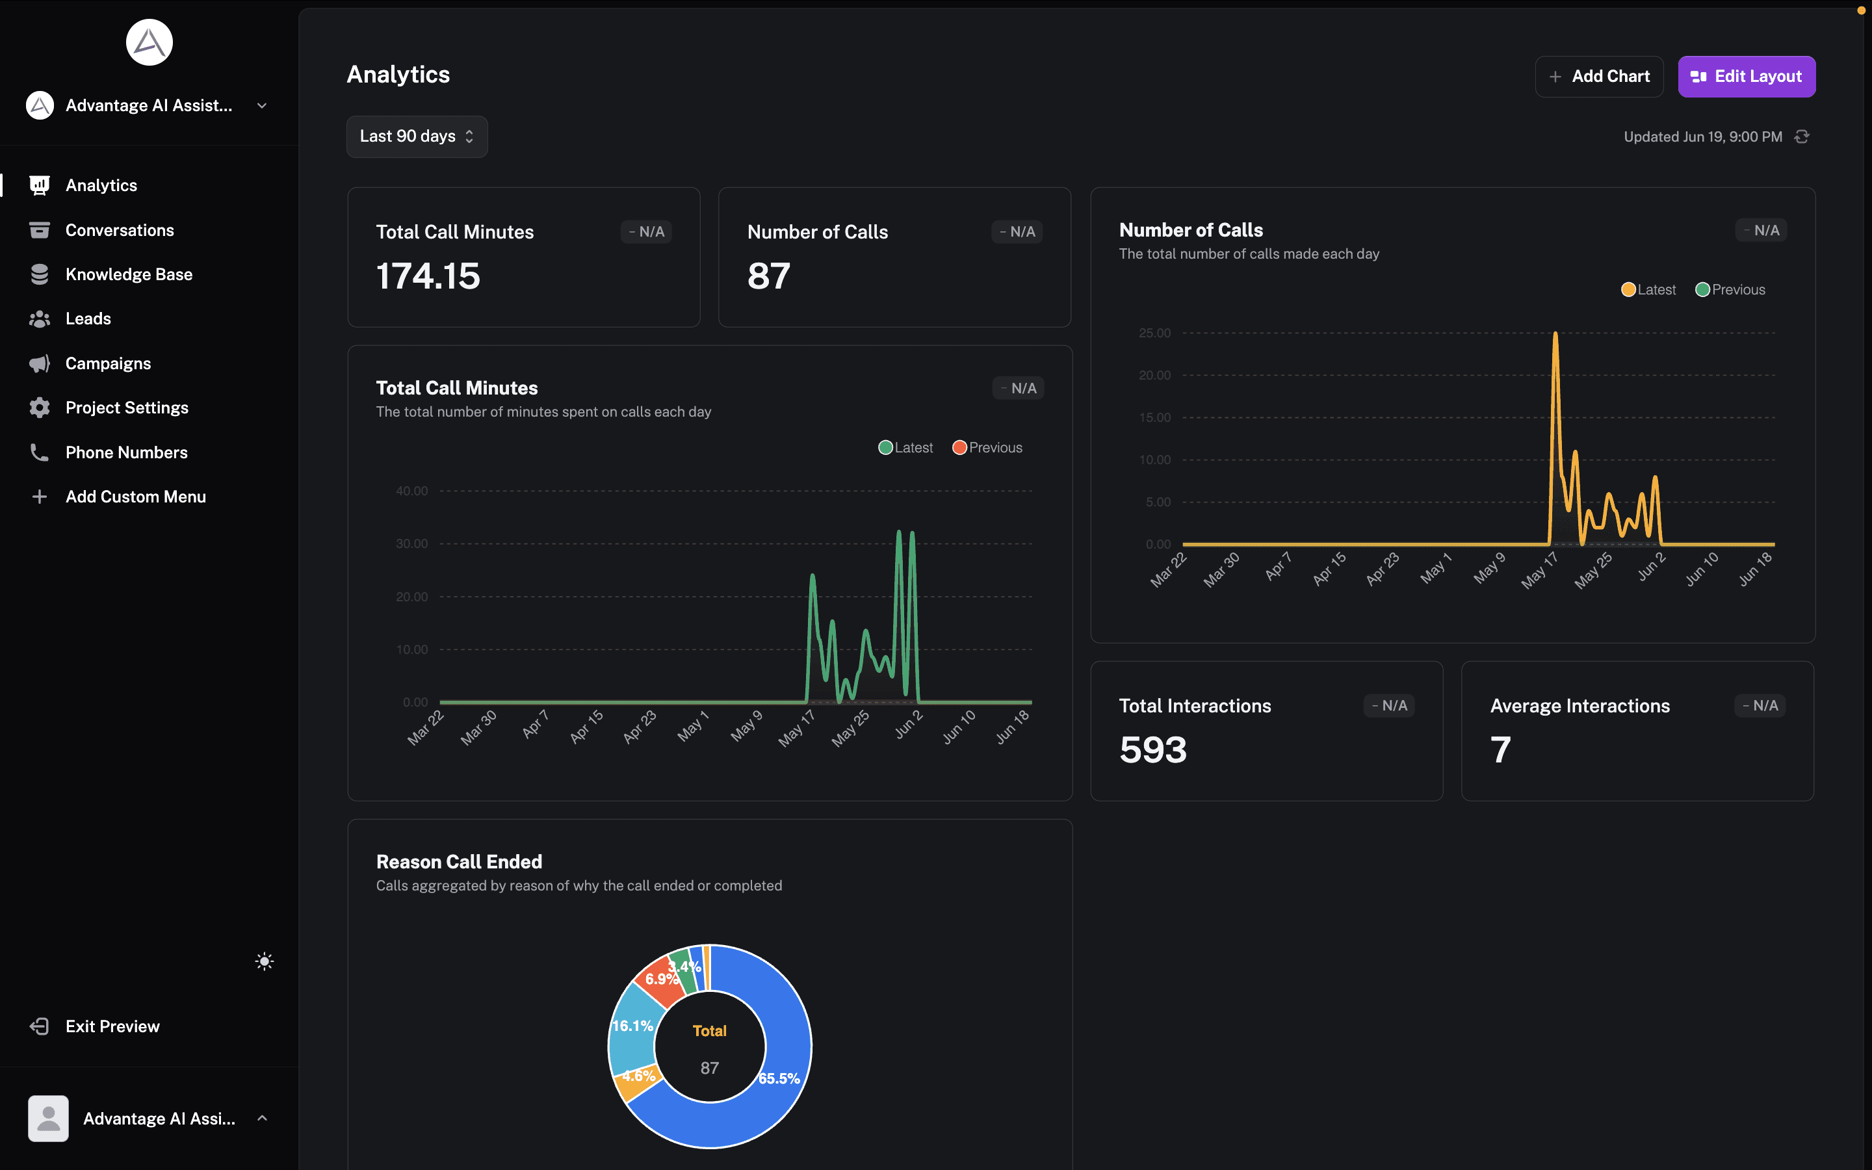Open Project Settings gear icon
The image size is (1872, 1170).
click(40, 408)
